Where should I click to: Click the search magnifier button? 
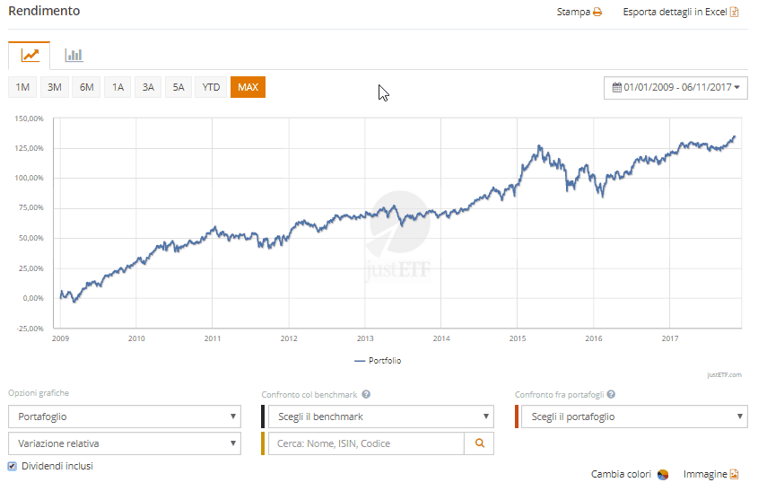click(479, 443)
